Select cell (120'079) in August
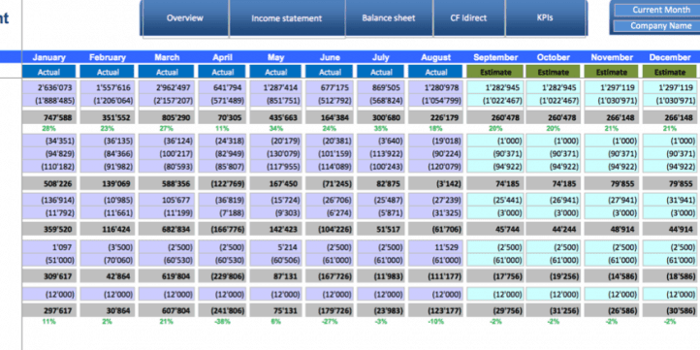The image size is (700, 350). click(435, 167)
